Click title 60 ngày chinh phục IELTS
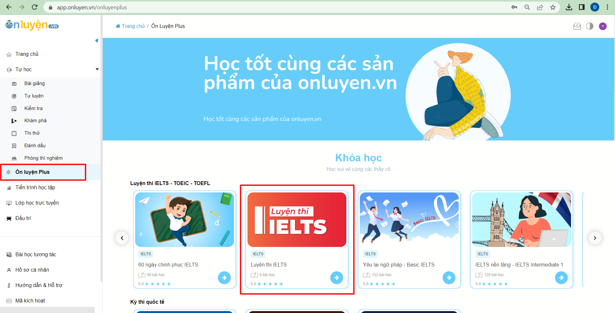 click(x=168, y=265)
